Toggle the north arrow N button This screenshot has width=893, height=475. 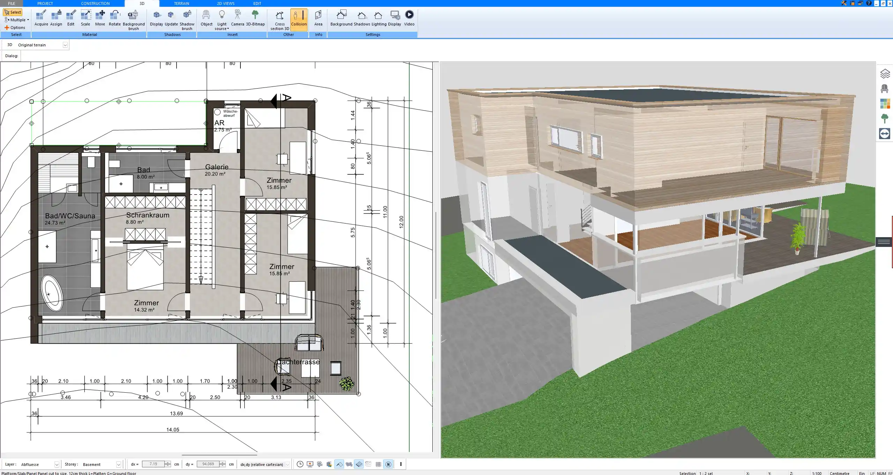pyautogui.click(x=388, y=464)
